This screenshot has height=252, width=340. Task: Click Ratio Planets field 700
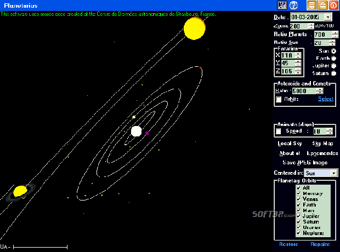(x=322, y=35)
